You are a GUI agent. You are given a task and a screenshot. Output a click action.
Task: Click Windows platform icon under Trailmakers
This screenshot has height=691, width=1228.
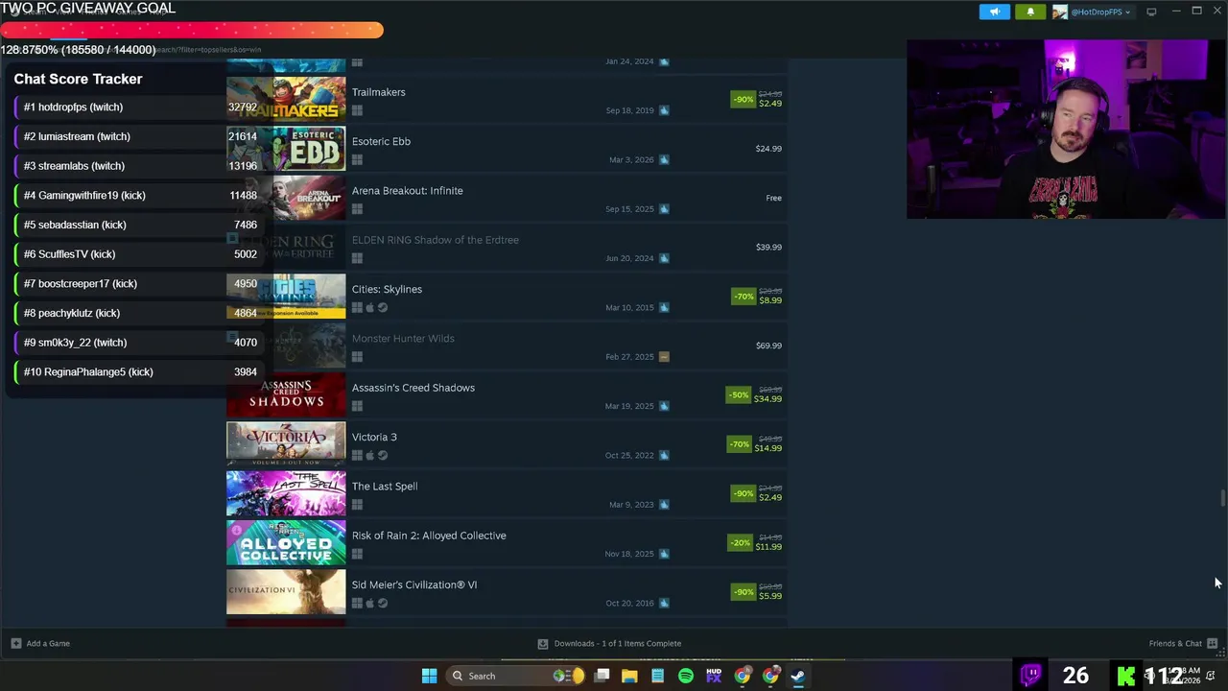click(357, 110)
